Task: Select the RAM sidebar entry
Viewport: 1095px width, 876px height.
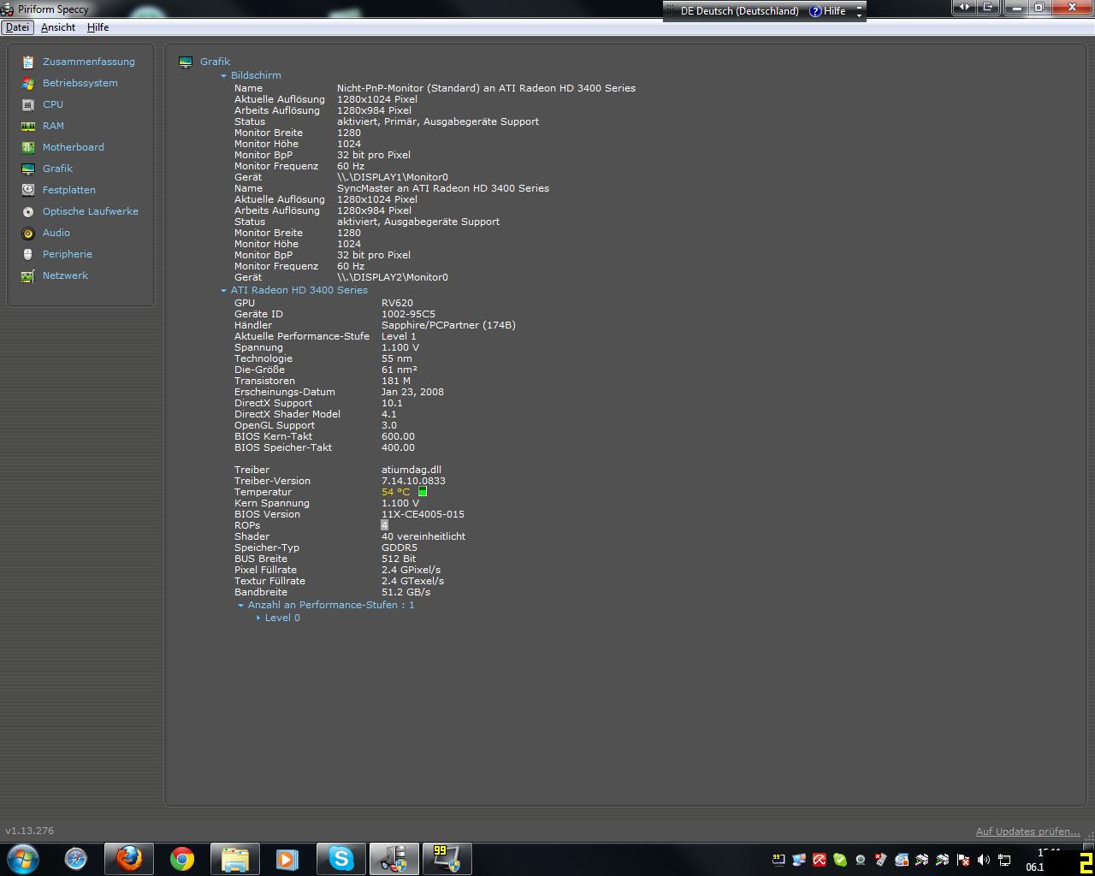Action: 53,126
